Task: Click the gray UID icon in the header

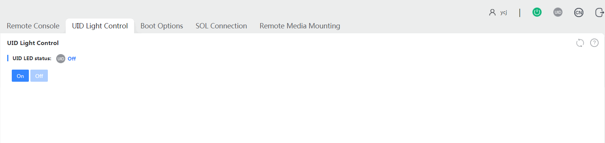Action: tap(558, 12)
